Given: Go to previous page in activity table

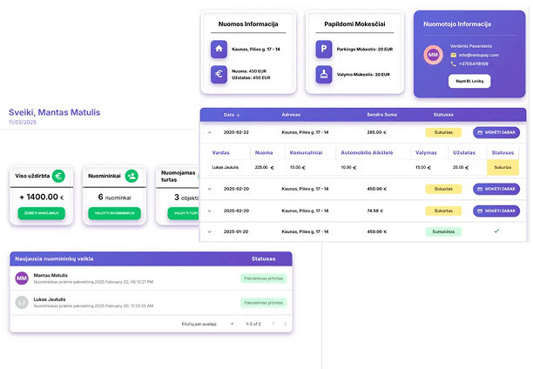Looking at the screenshot, I should tap(273, 324).
